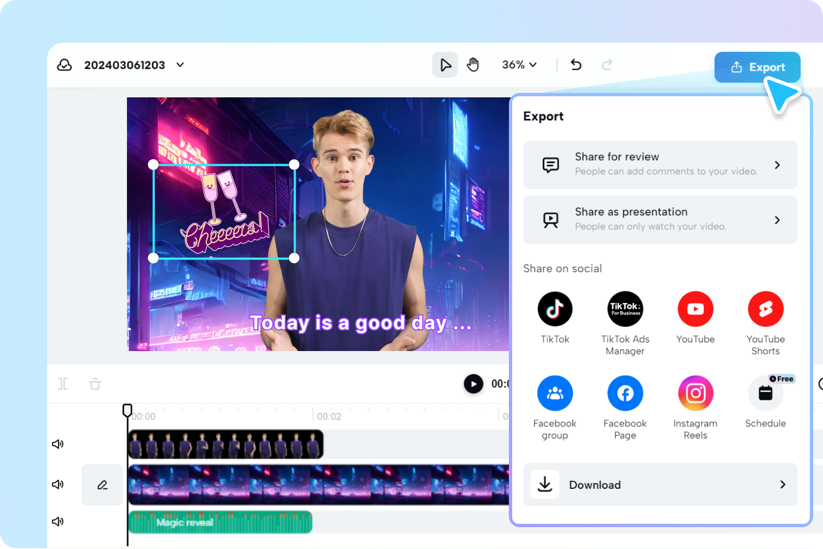Select the pointer selection tool
Image resolution: width=823 pixels, height=549 pixels.
pyautogui.click(x=445, y=65)
